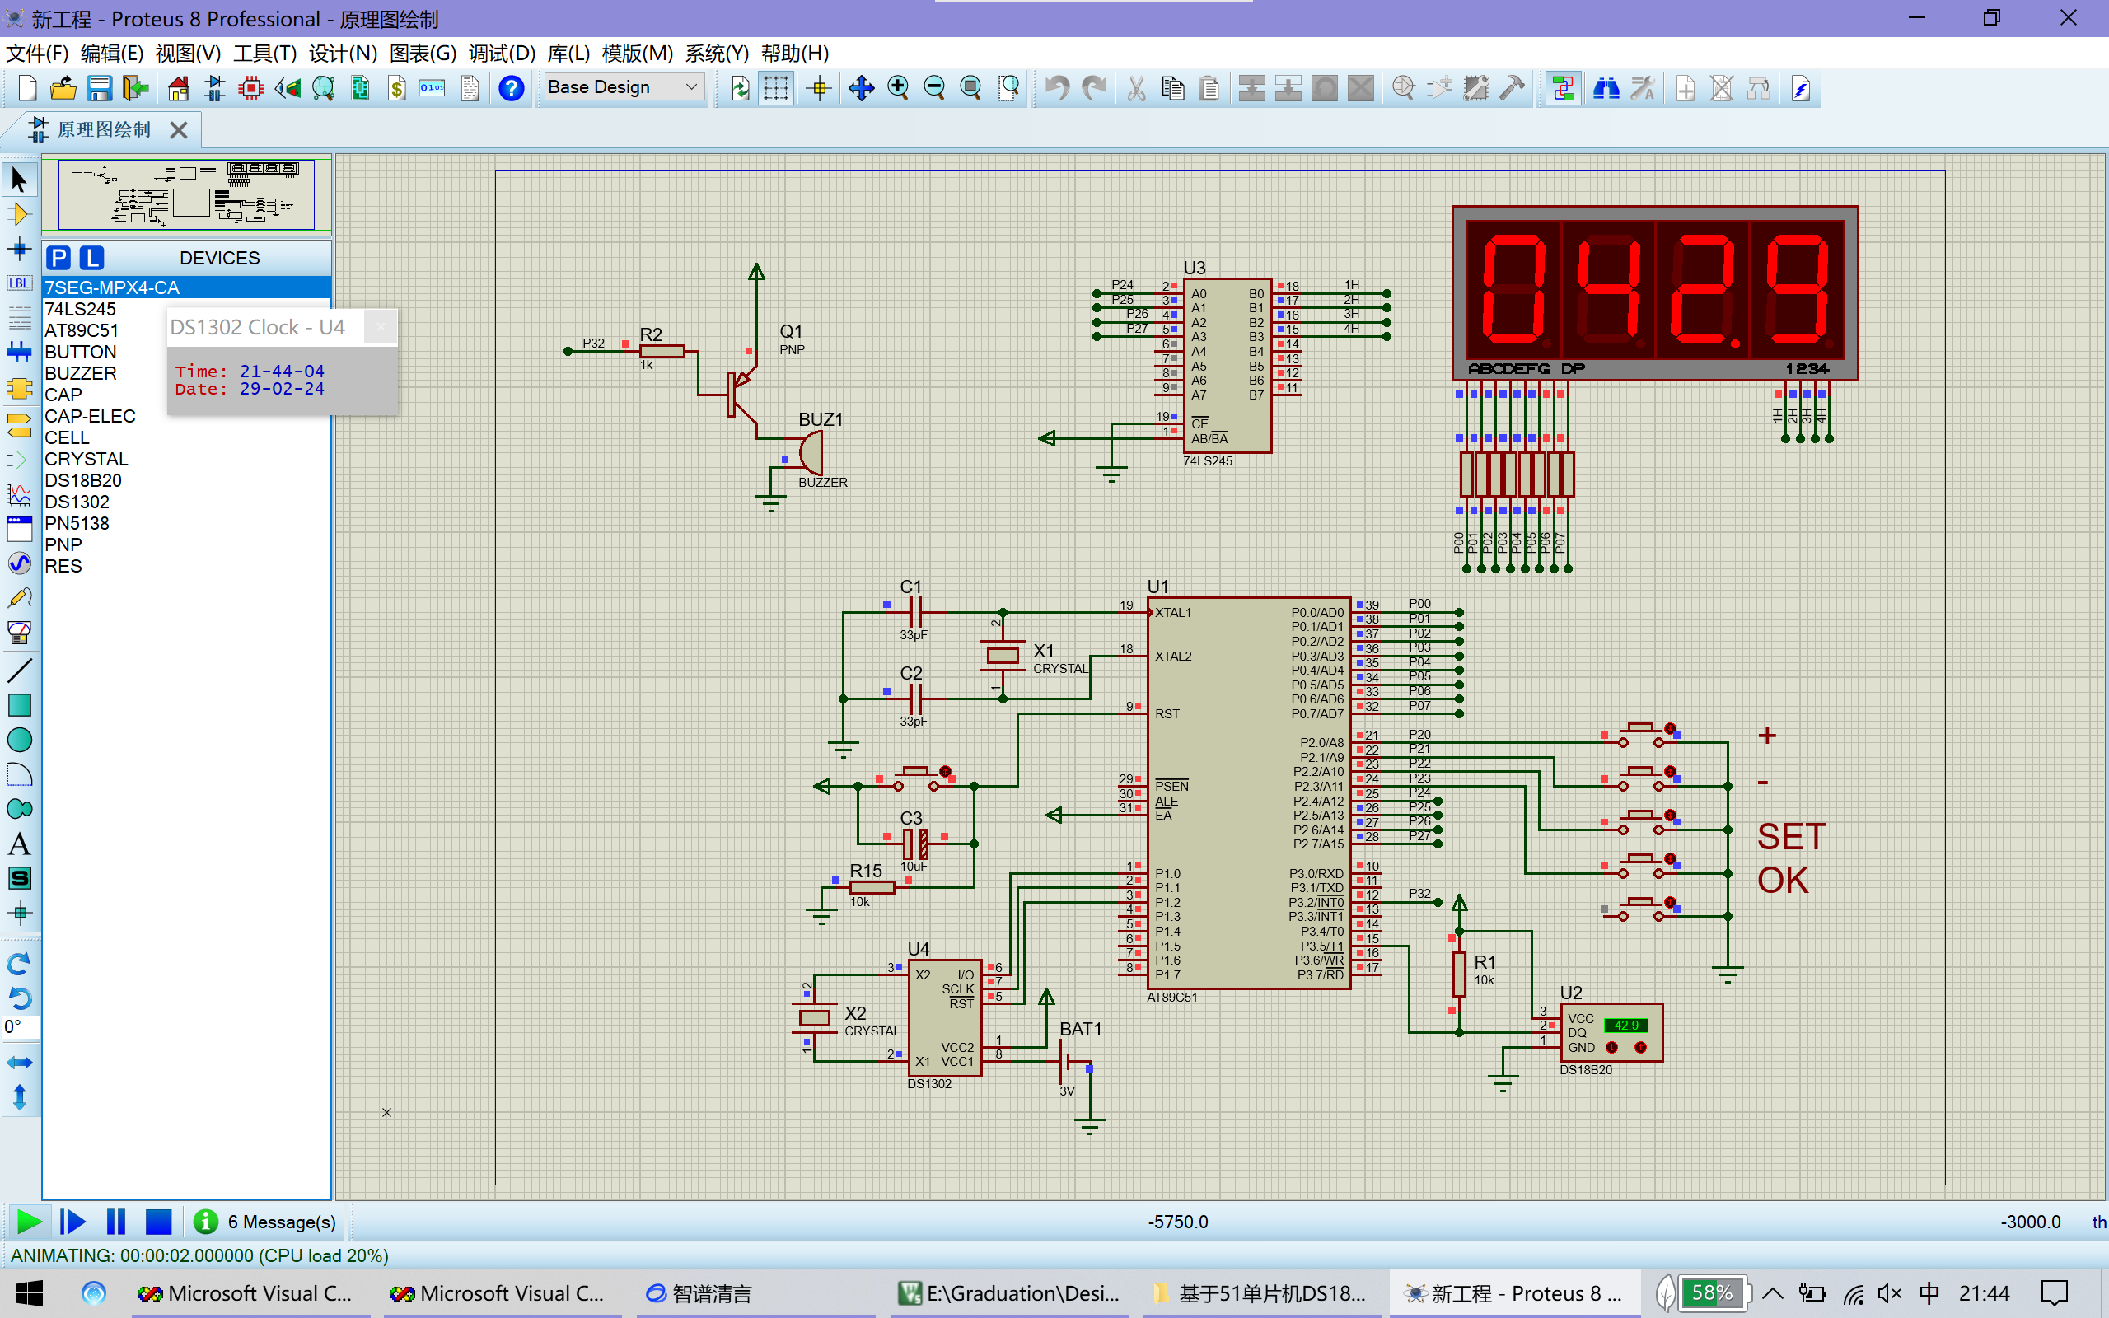The image size is (2109, 1318).
Task: Open Bill of Materials dollar icon
Action: pos(396,88)
